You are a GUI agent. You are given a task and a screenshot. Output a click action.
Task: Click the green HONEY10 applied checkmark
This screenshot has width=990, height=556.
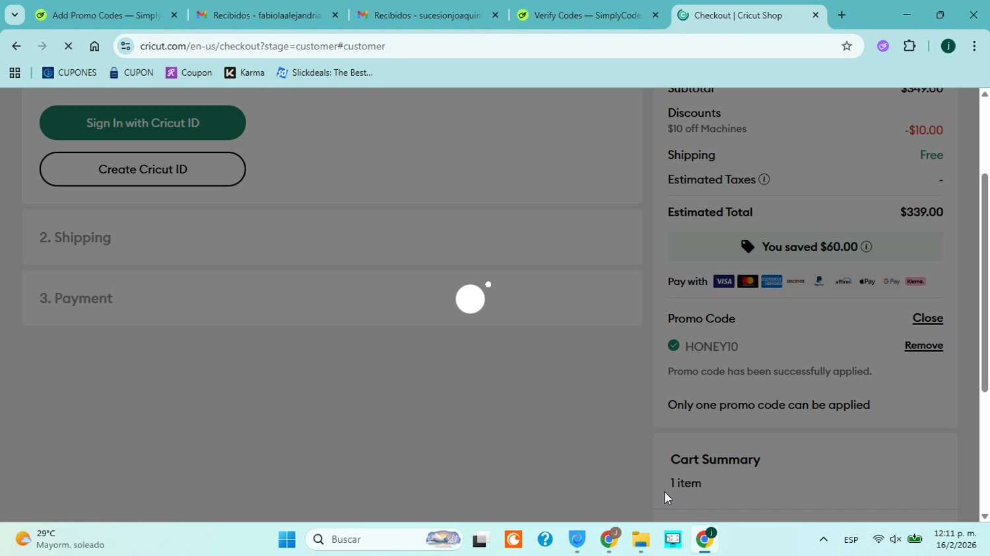point(673,345)
